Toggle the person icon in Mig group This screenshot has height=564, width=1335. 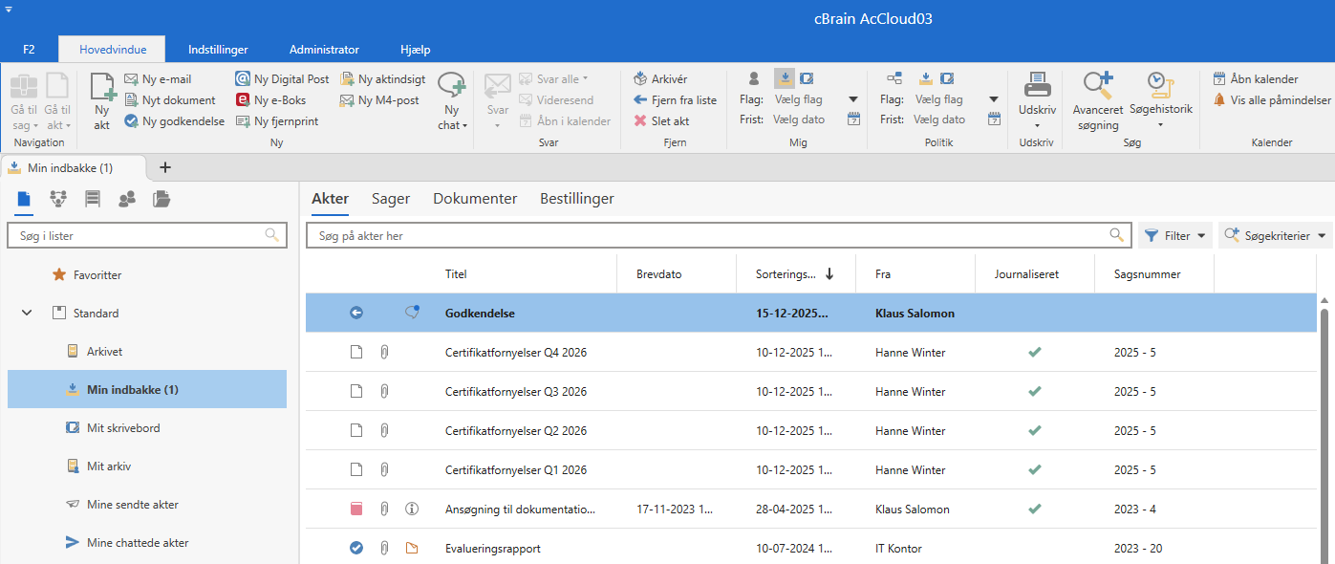(754, 78)
